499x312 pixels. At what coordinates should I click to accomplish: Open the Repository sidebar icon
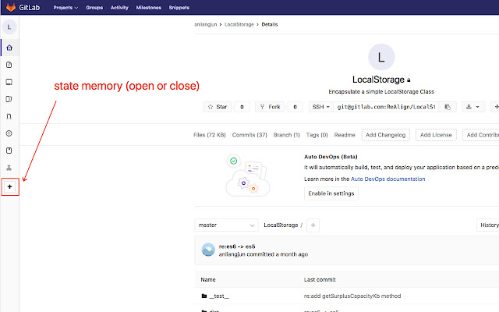point(9,65)
